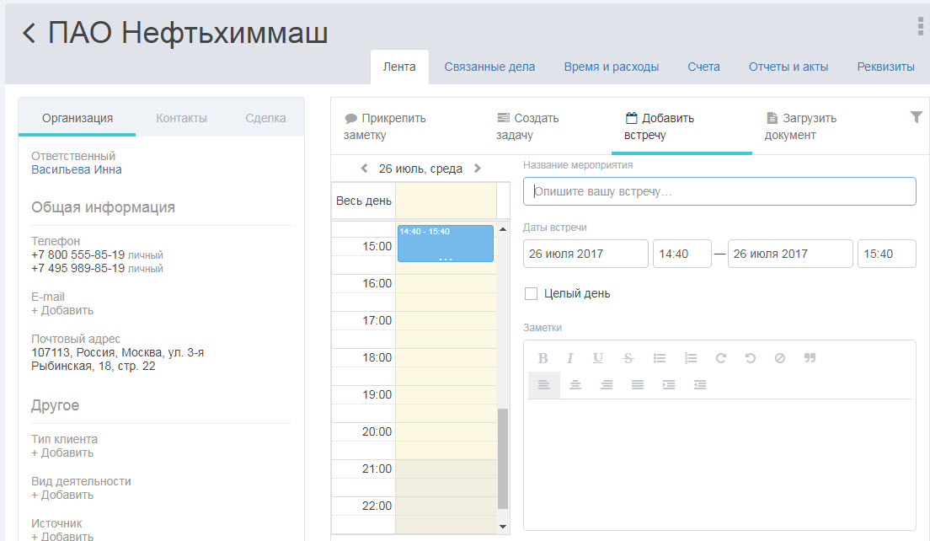Viewport: 930px width, 541px height.
Task: Add Вид деятельности via + Добавить
Action: (x=62, y=495)
